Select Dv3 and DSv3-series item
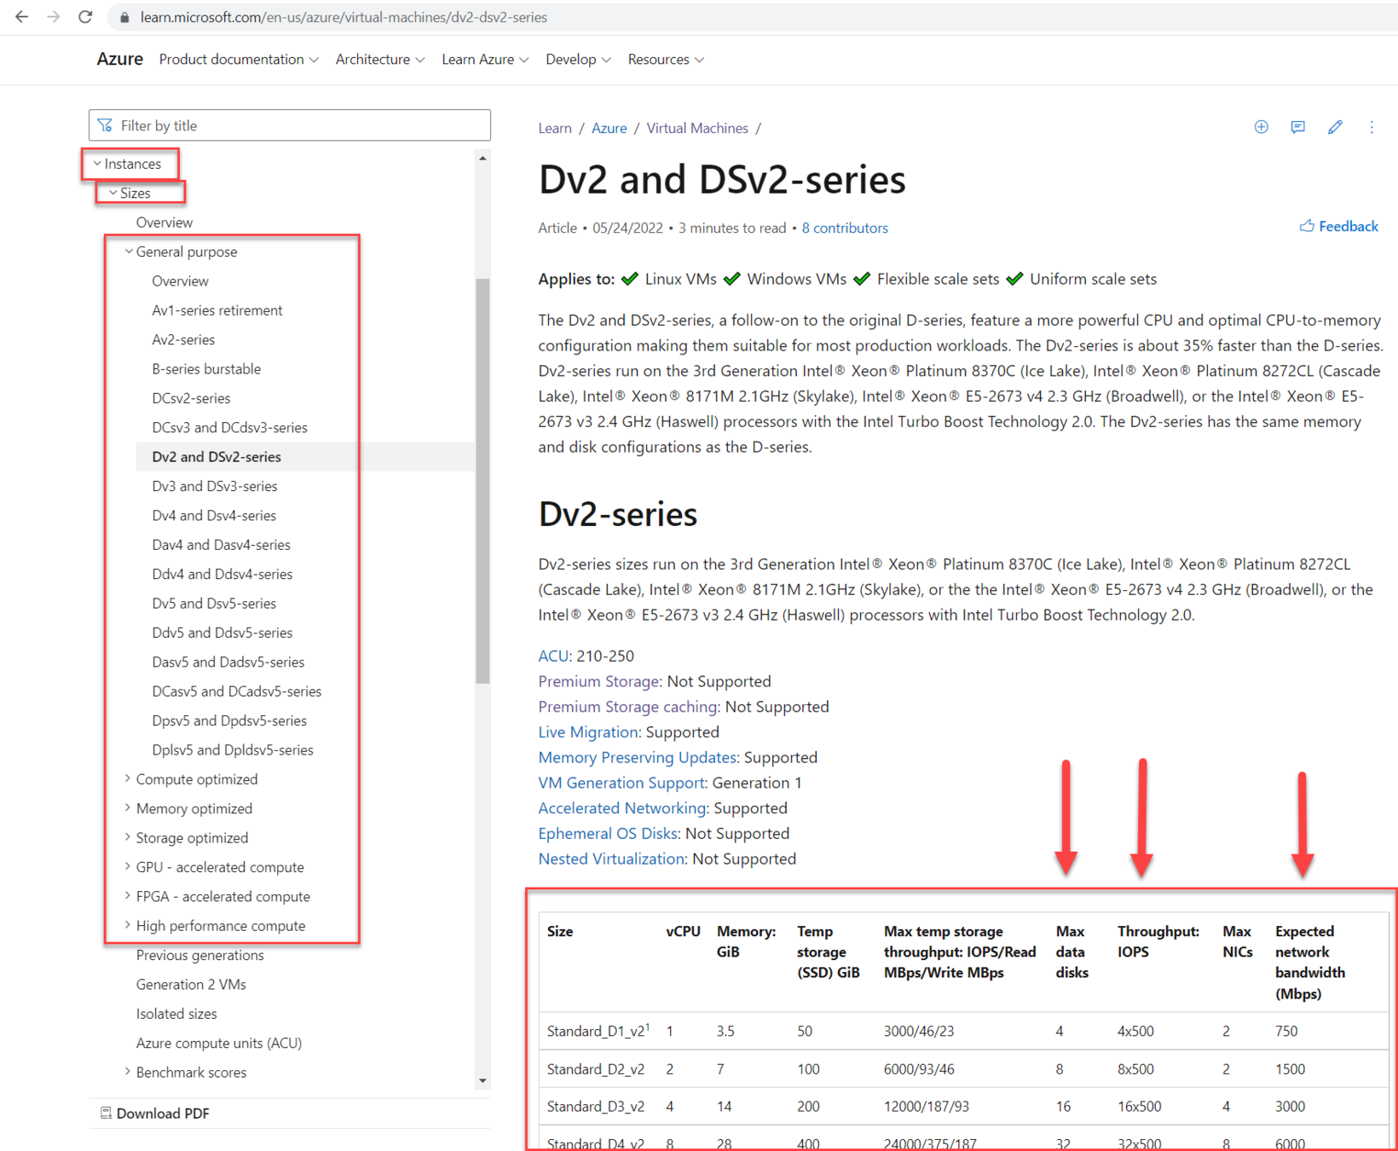This screenshot has width=1398, height=1151. coord(215,486)
